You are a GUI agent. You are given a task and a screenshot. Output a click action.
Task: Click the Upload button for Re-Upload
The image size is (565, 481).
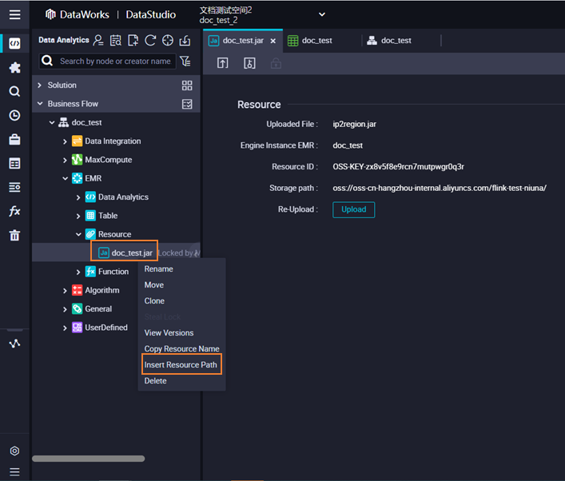[353, 209]
